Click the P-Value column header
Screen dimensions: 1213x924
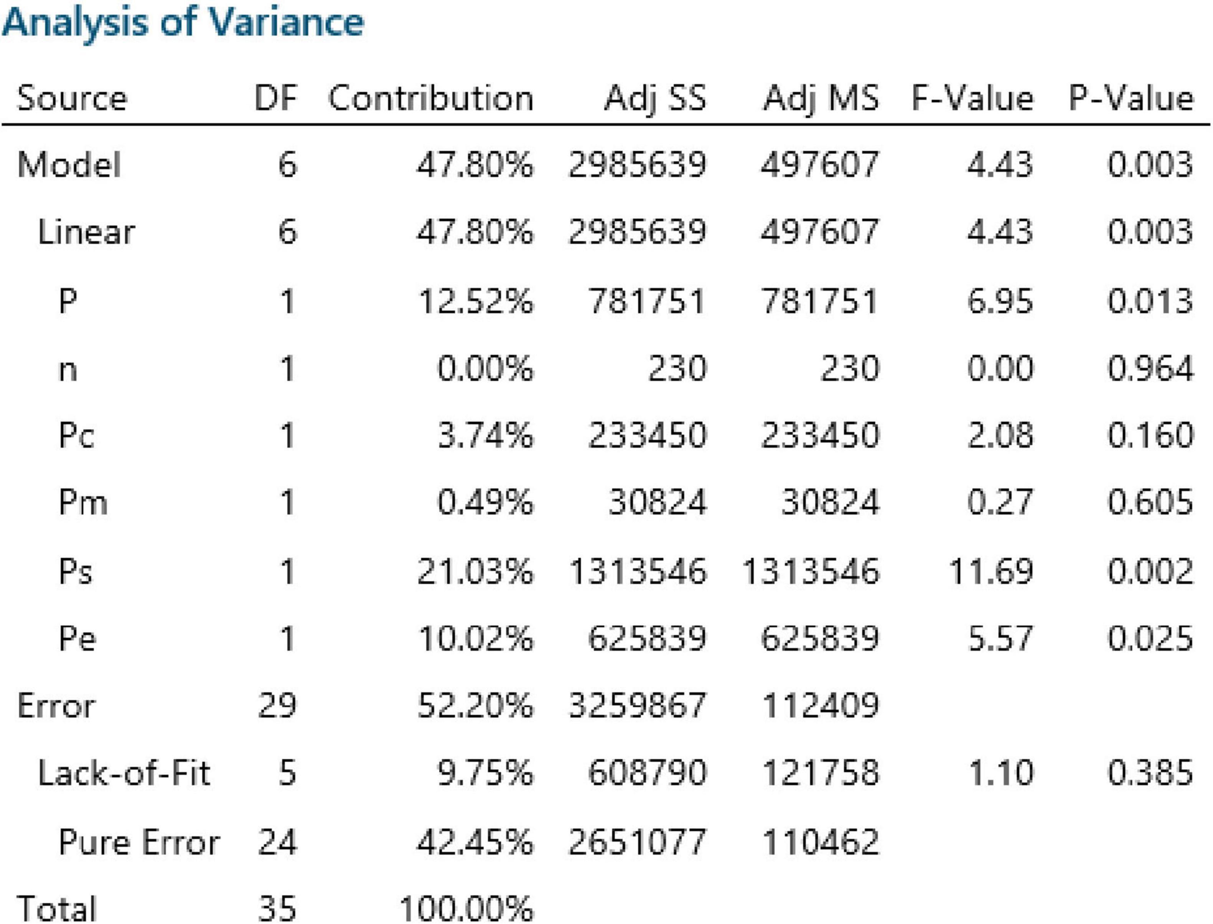tap(1131, 99)
